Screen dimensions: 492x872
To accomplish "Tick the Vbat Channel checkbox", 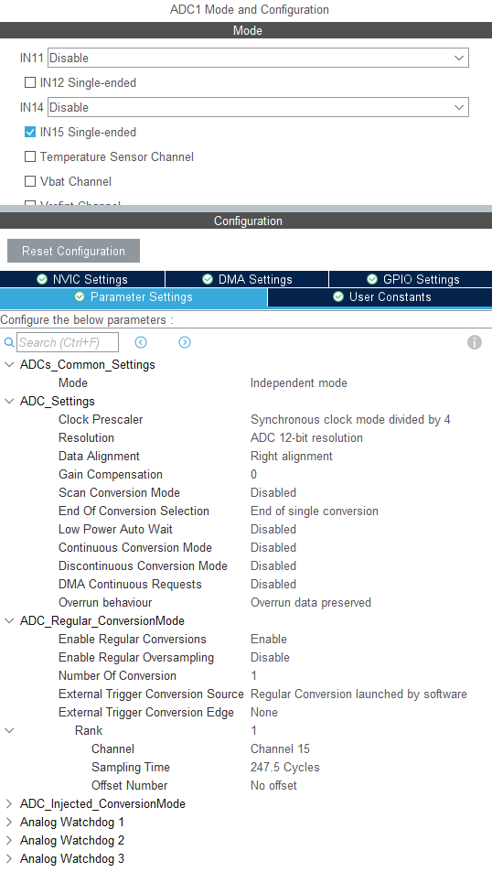I will pyautogui.click(x=30, y=181).
